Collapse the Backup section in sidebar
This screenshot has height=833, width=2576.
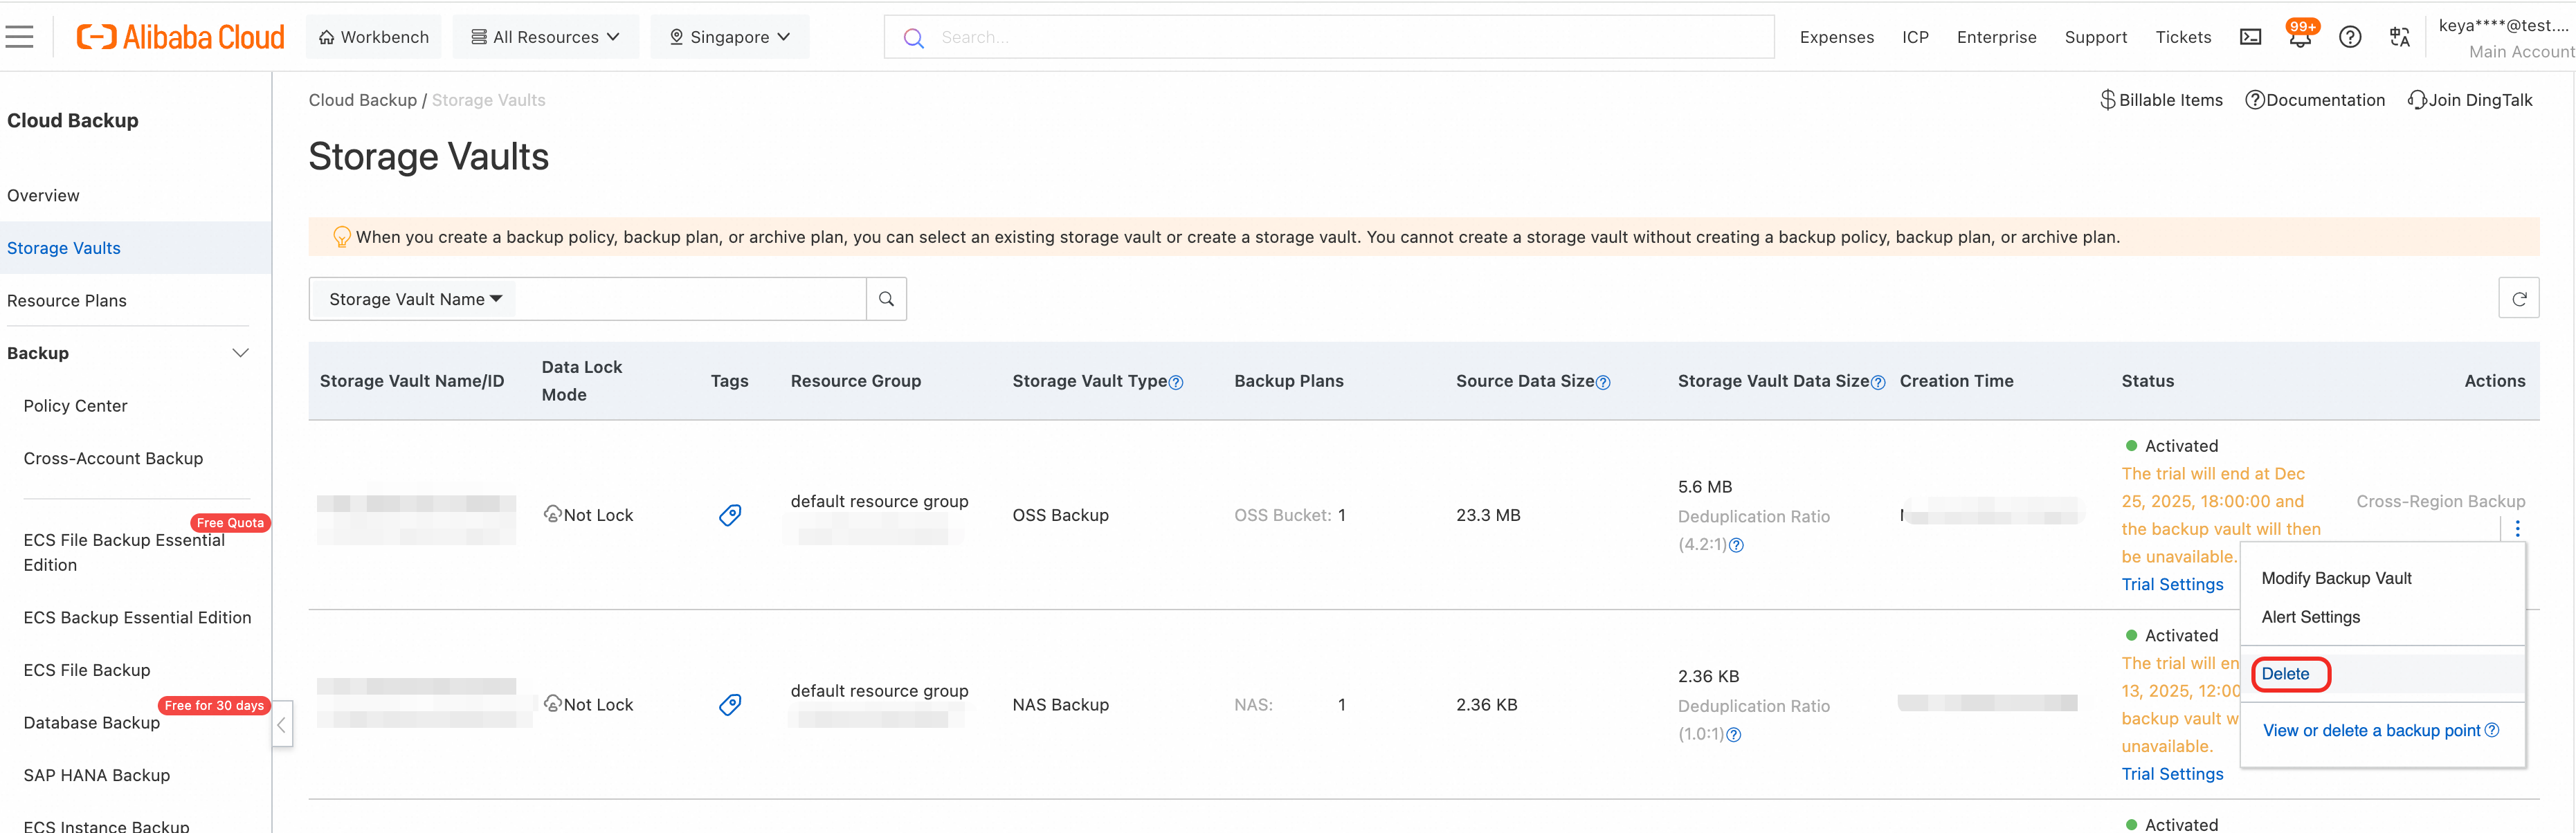(x=240, y=353)
